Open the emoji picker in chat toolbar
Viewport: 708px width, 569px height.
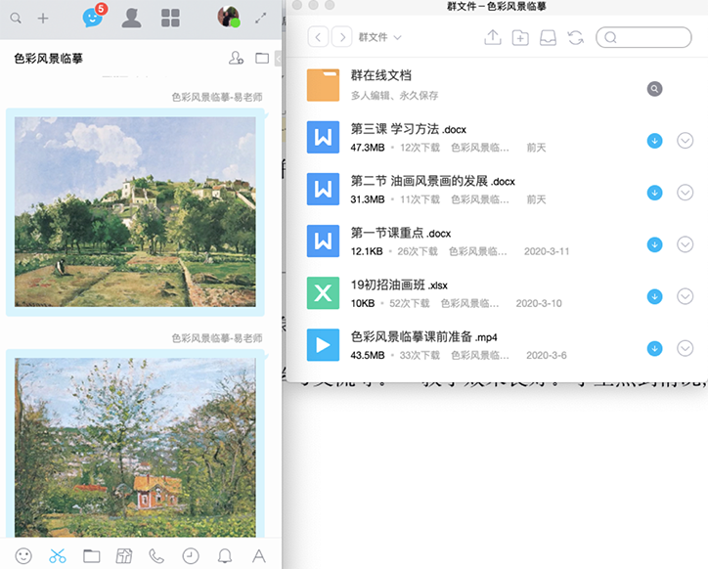(23, 555)
